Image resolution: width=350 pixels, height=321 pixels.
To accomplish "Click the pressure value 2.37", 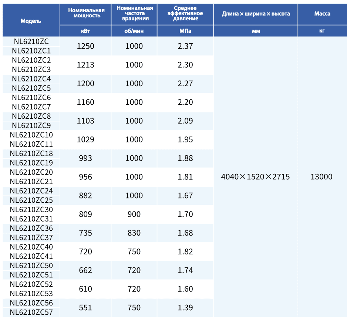I will click(185, 46).
